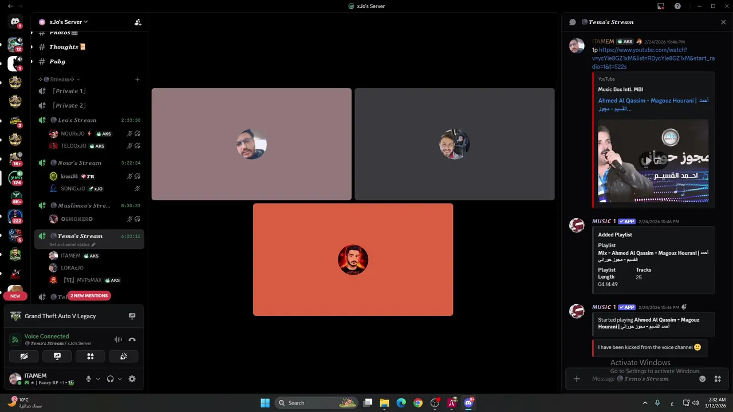The height and width of the screenshot is (412, 733).
Task: Disconnect from voice with hang-up icon
Action: pos(132,339)
